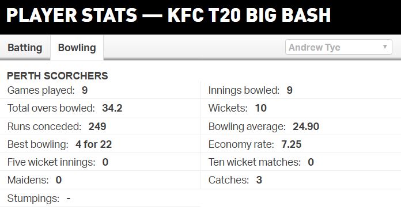The width and height of the screenshot is (401, 214).
Task: Click the Stumpings stat row
Action: [x=100, y=198]
